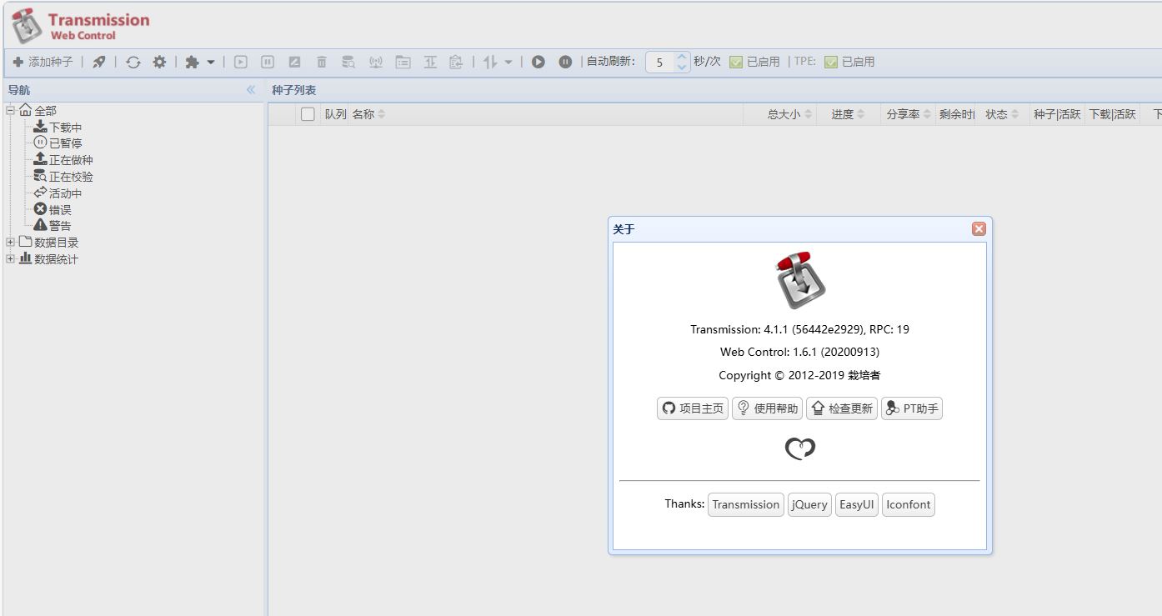Click the 队列 column header
Viewport: 1162px width, 616px height.
click(x=335, y=114)
